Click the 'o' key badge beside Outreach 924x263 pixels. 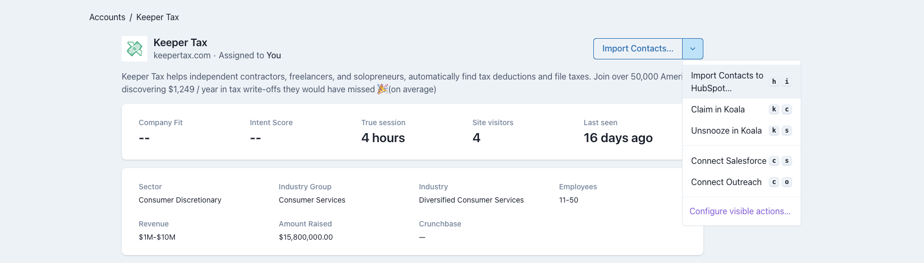[787, 182]
